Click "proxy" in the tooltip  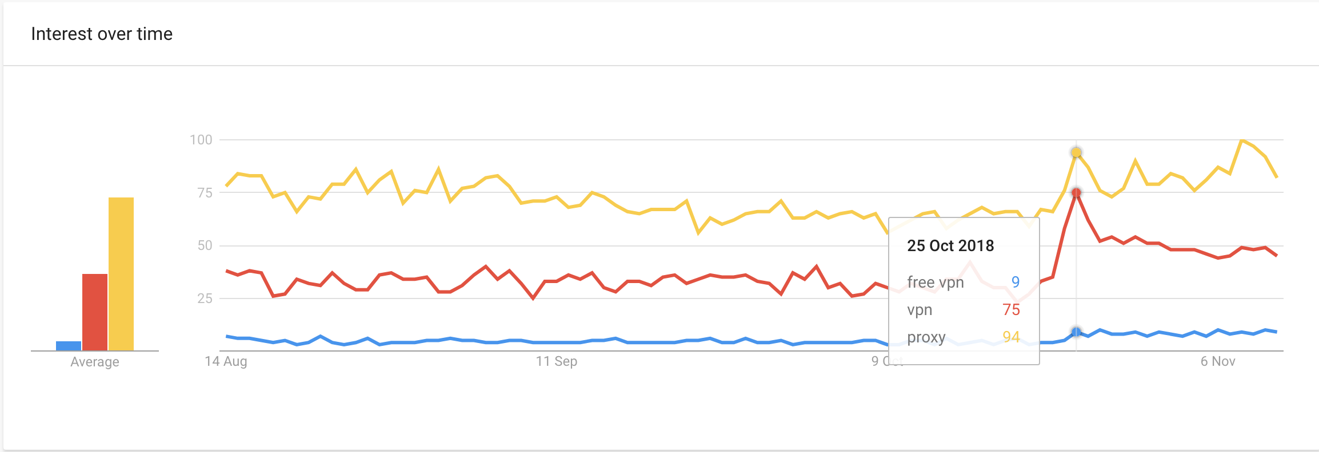[x=926, y=337]
